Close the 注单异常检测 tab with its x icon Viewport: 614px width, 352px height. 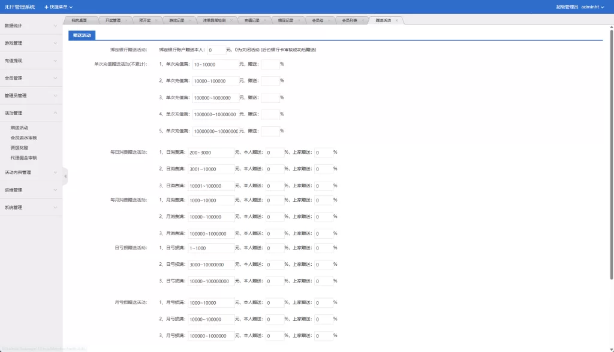click(x=231, y=20)
